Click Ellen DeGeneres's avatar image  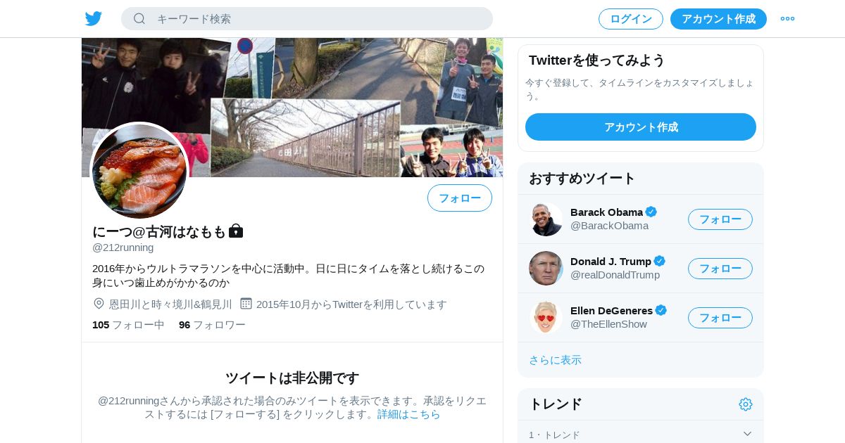tap(546, 318)
